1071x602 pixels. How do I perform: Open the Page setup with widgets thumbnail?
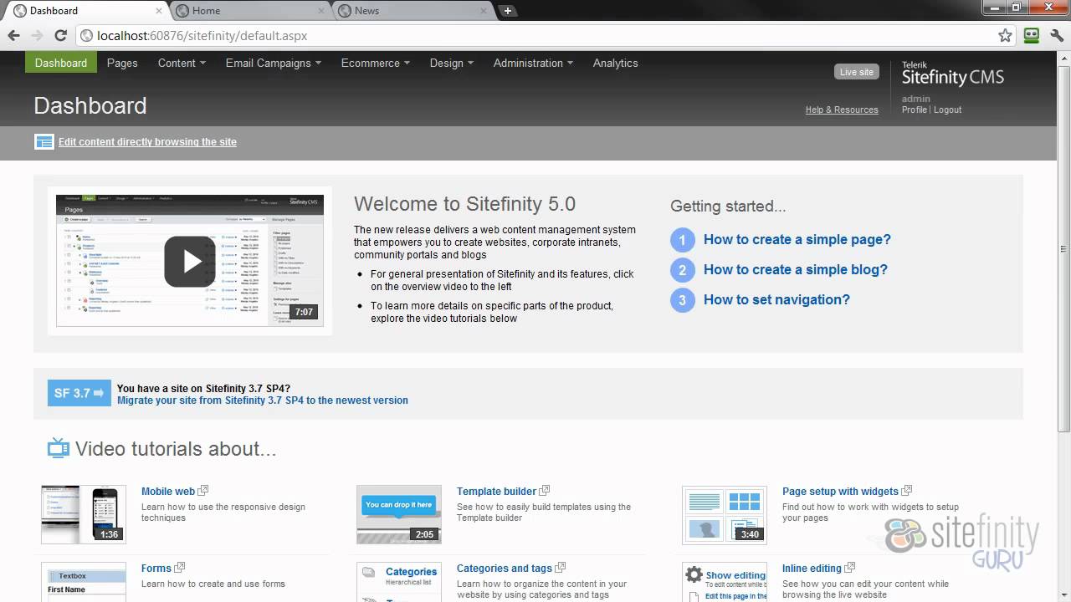(x=725, y=514)
